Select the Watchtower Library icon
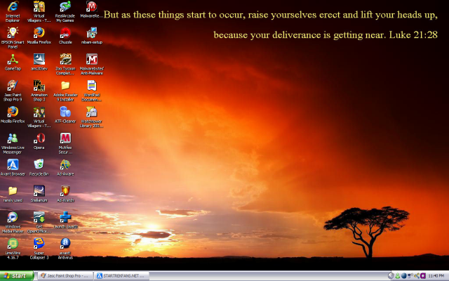This screenshot has height=281, width=449. click(91, 112)
